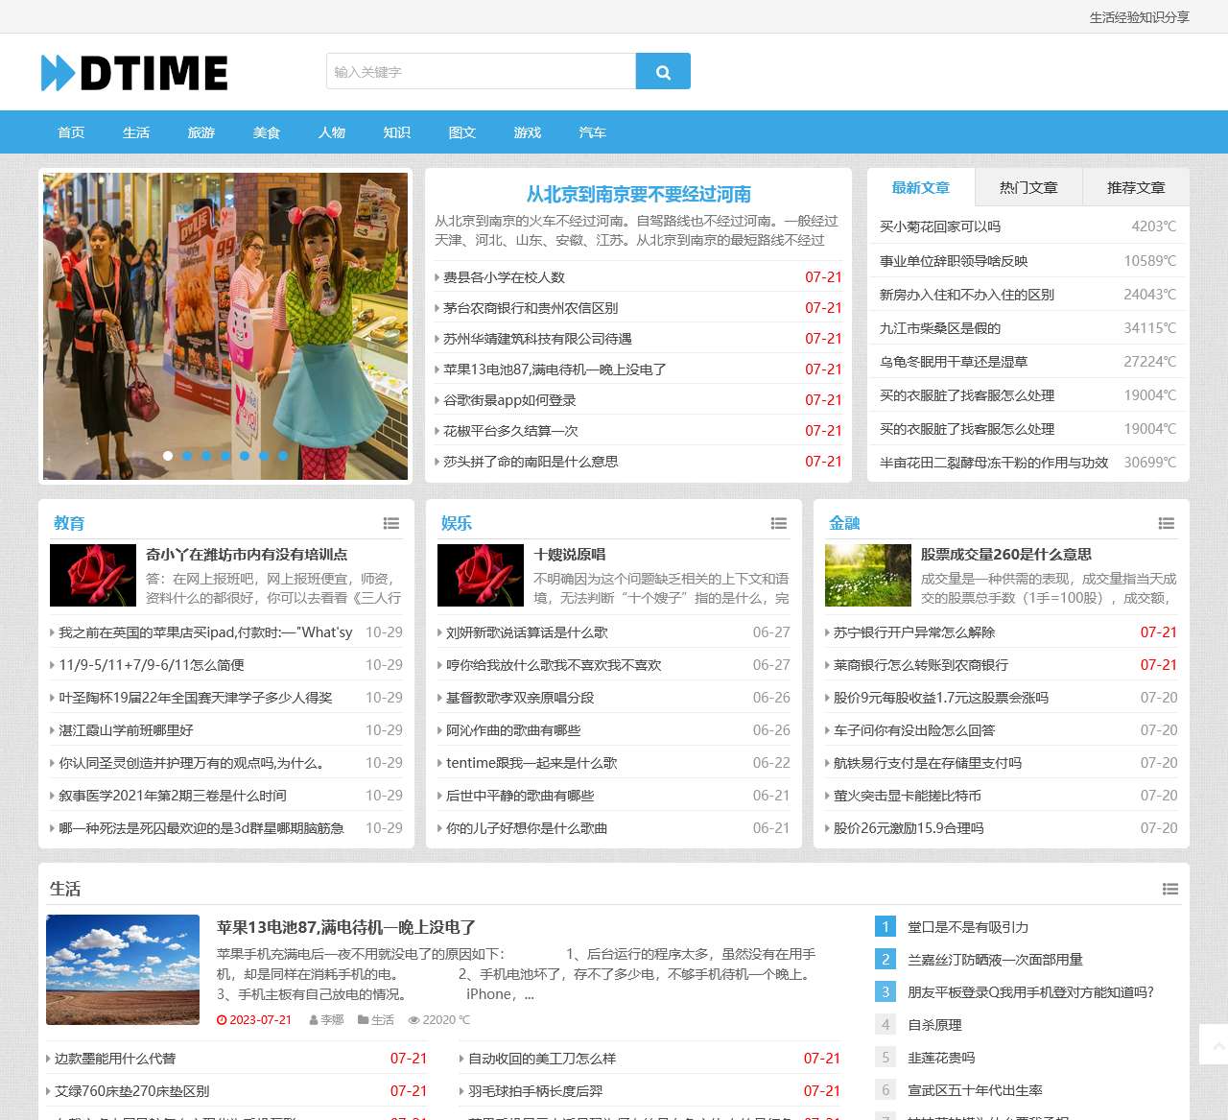The image size is (1228, 1120).
Task: Open article 费县各小学在校人数
Action: pyautogui.click(x=504, y=277)
